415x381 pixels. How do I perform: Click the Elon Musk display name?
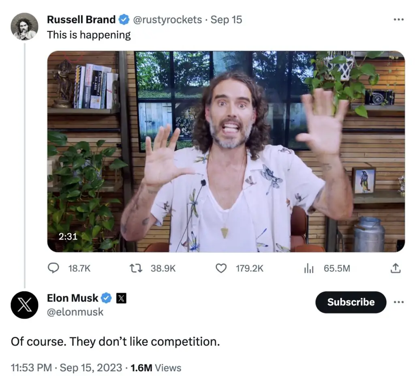pyautogui.click(x=73, y=298)
